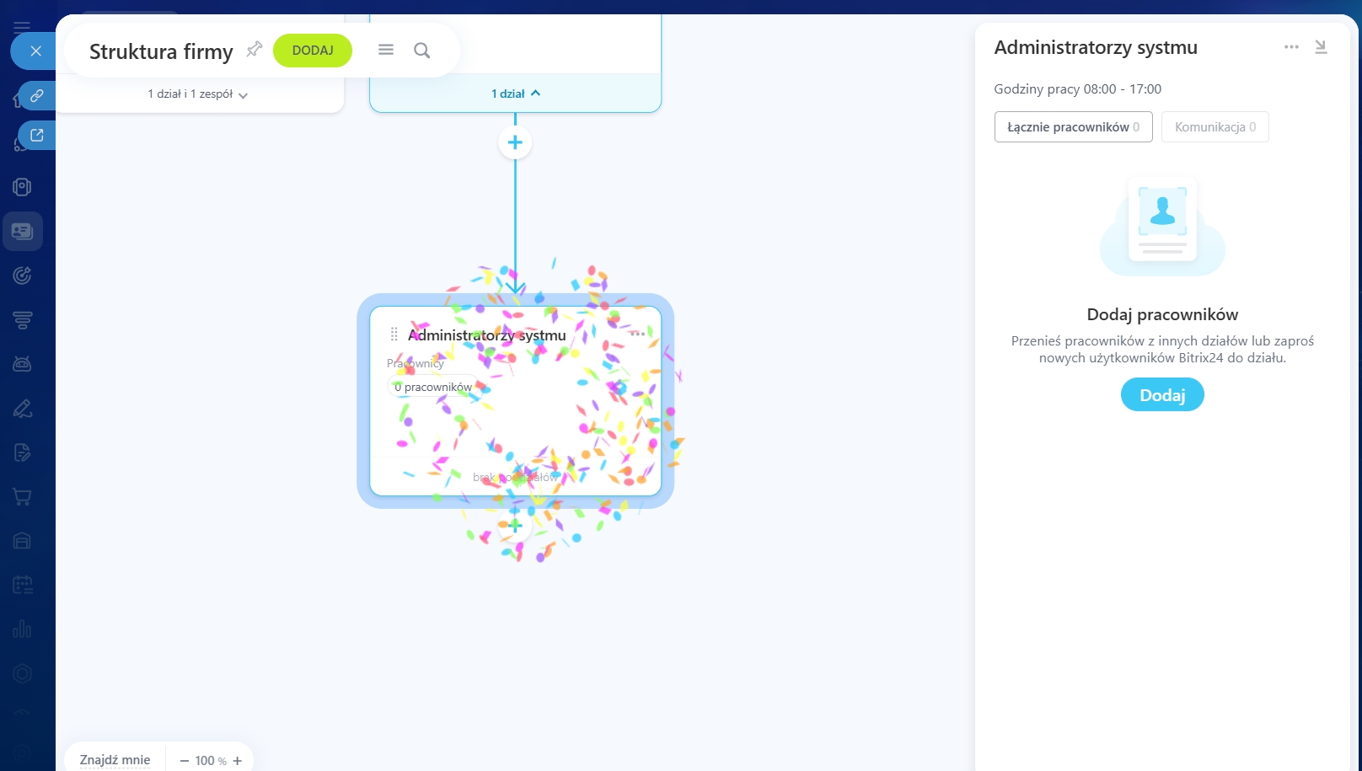Image resolution: width=1362 pixels, height=771 pixels.
Task: Click the Znajdź mnie link
Action: (x=115, y=760)
